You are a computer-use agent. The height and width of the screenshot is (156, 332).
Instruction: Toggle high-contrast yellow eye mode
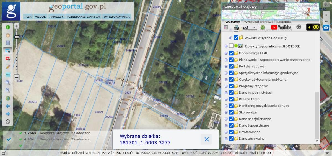point(313,27)
